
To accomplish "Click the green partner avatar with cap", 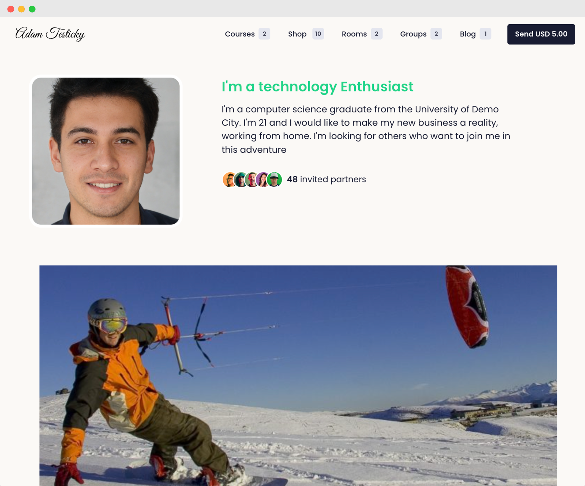I will (274, 180).
